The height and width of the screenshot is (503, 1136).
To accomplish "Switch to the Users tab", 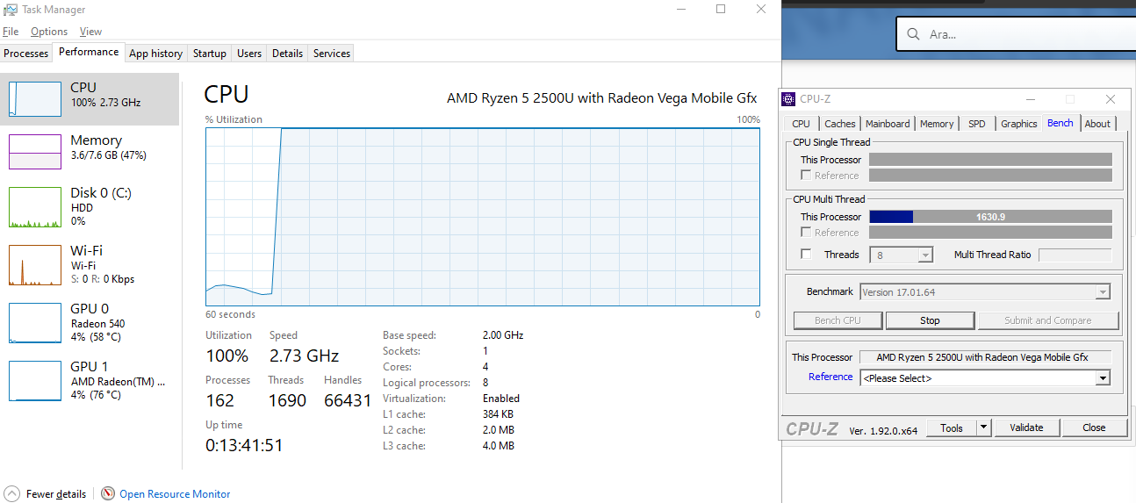I will tap(249, 54).
